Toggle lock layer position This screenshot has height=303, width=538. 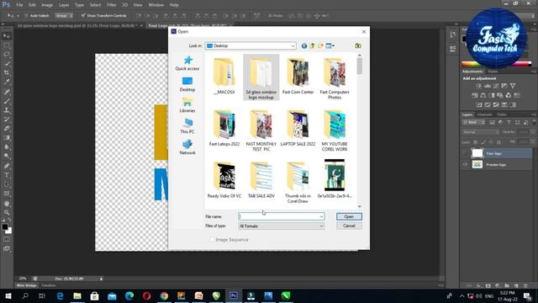tap(491, 142)
